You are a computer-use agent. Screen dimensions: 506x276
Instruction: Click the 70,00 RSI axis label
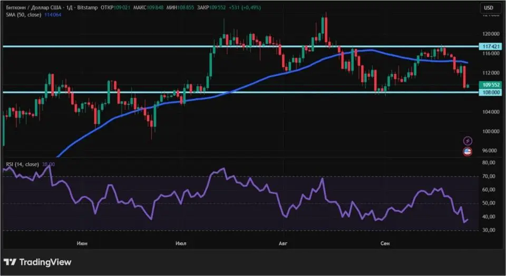pos(489,176)
